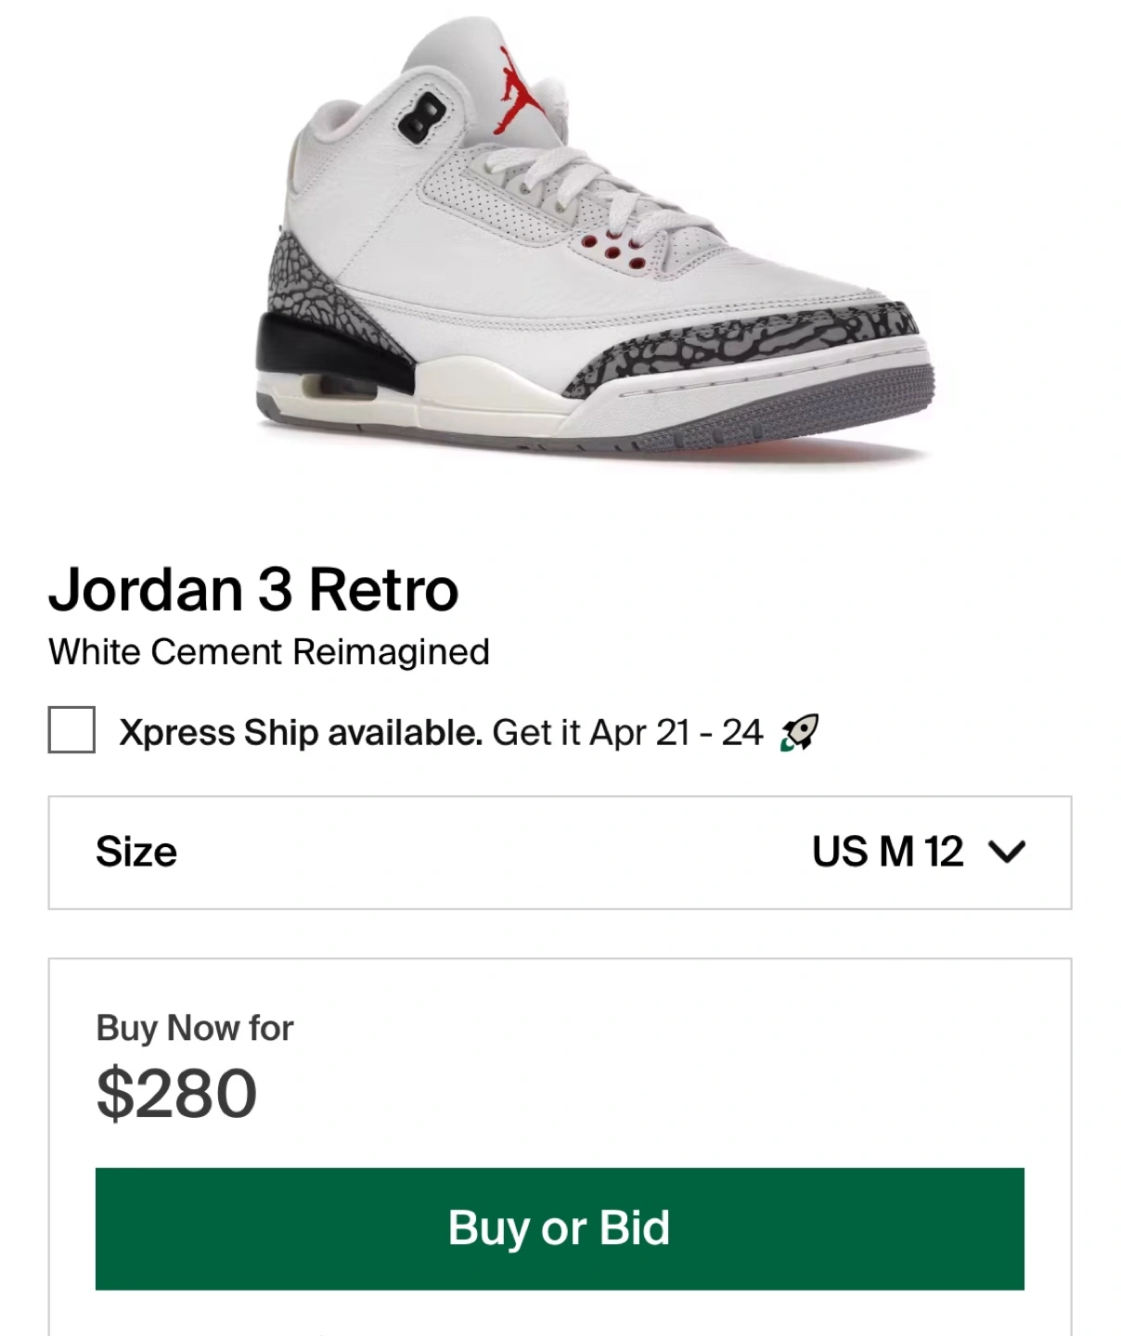Viewport: 1121px width, 1336px height.
Task: Click the Get it Apr 21 - 24 text
Action: 627,732
